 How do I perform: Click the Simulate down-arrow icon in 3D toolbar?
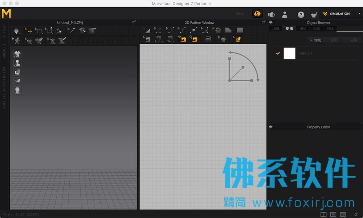coord(16,31)
